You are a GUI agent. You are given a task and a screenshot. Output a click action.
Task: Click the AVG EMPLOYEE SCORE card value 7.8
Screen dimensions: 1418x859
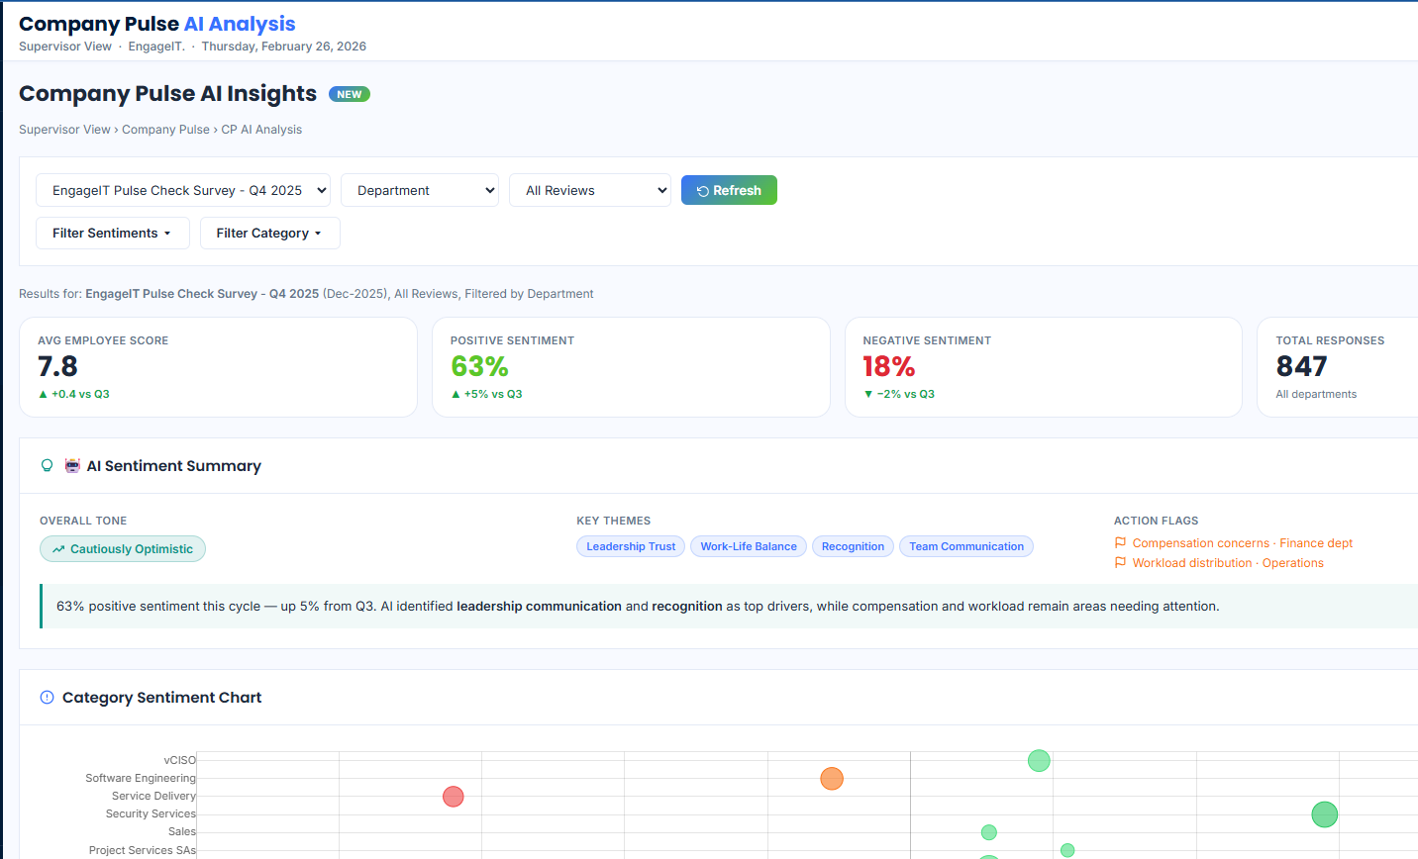(x=57, y=367)
